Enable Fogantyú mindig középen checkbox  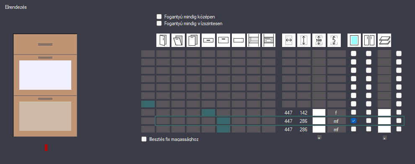(159, 17)
